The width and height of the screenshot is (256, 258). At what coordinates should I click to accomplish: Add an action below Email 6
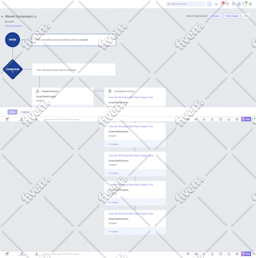click(114, 232)
